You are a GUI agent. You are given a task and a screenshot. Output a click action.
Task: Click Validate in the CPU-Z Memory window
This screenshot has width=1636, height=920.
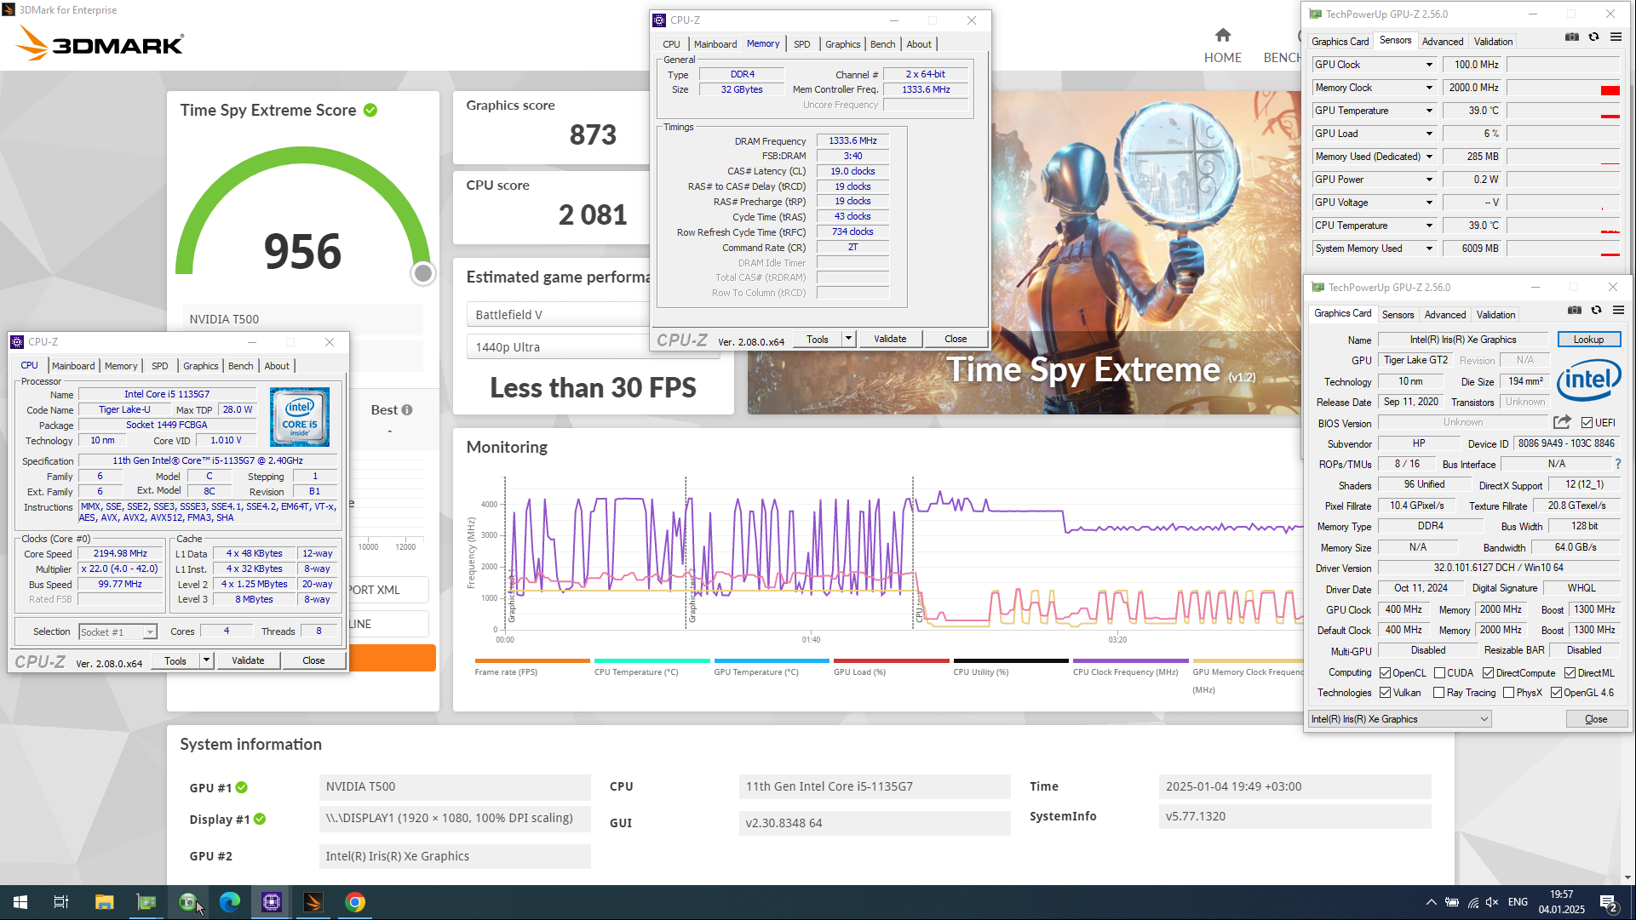pyautogui.click(x=890, y=339)
